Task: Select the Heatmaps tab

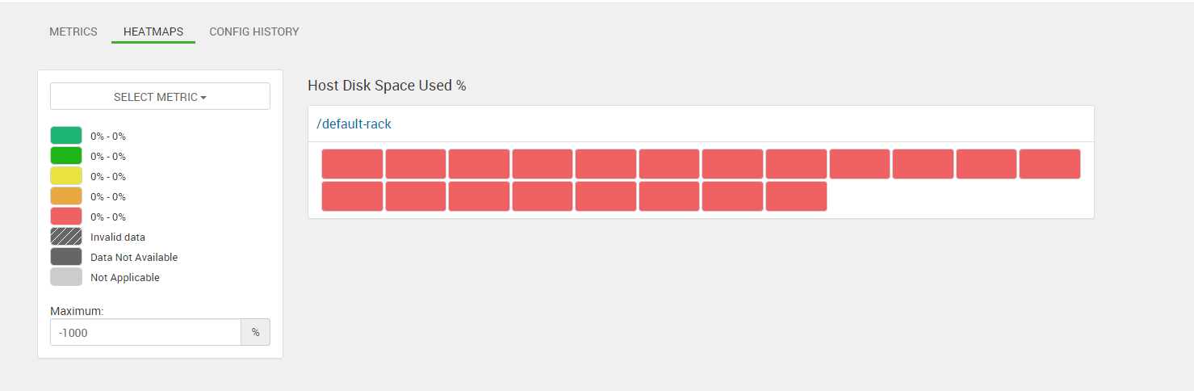Action: [153, 32]
